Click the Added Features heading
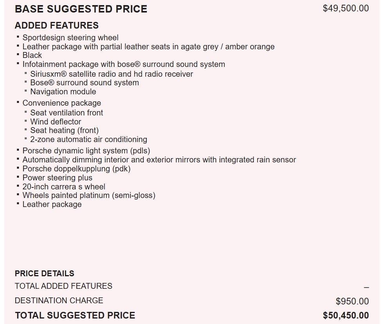This screenshot has height=324, width=381. pos(57,25)
